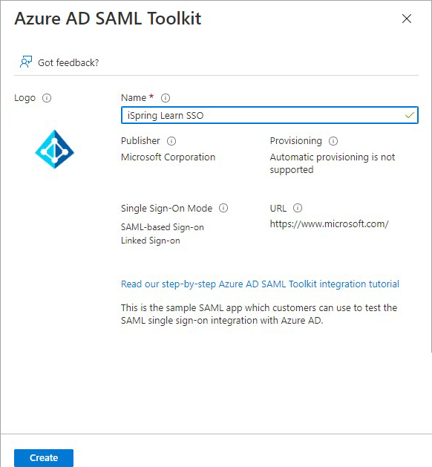
Task: Open info tooltip next to Logo
Action: click(47, 98)
